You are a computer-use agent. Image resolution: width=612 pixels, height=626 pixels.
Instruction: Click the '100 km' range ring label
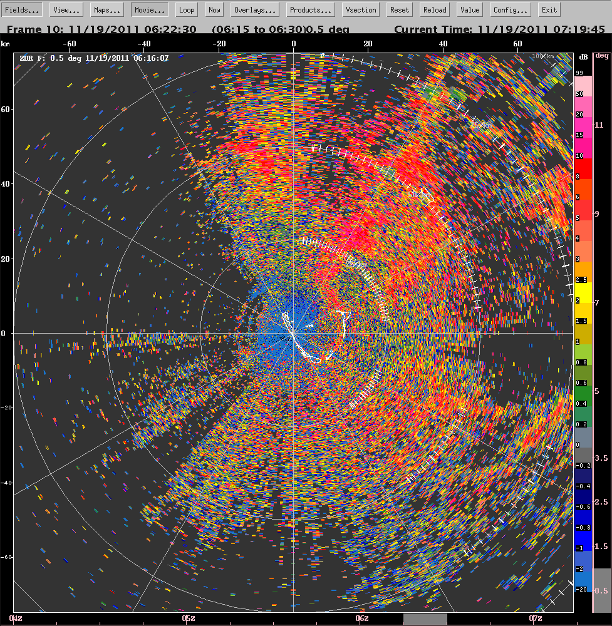pyautogui.click(x=543, y=56)
